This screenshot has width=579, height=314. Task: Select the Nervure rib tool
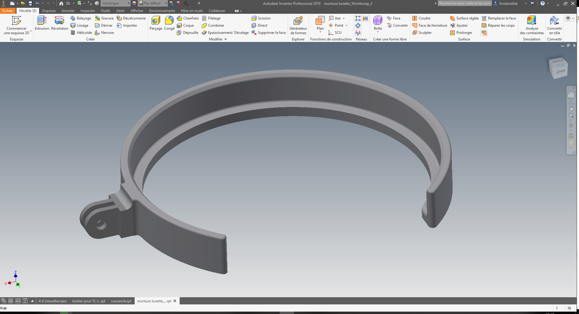105,33
